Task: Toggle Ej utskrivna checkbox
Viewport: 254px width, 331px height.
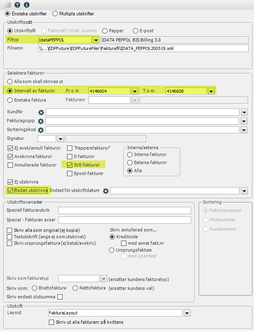Action: (10, 182)
